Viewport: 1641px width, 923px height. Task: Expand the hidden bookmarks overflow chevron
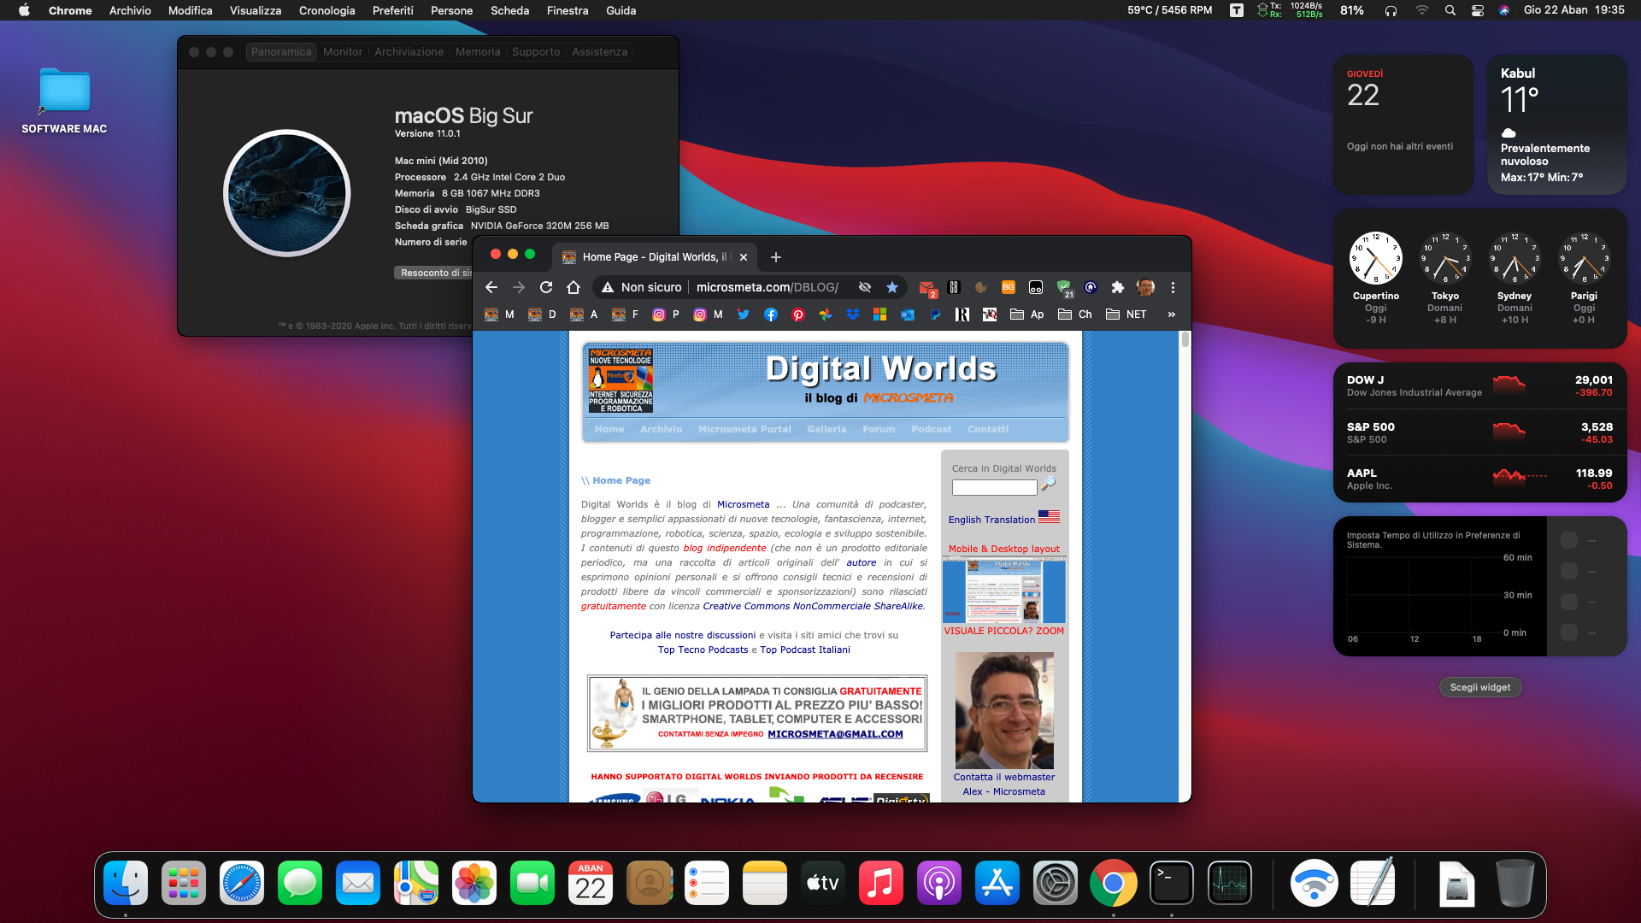(x=1171, y=315)
